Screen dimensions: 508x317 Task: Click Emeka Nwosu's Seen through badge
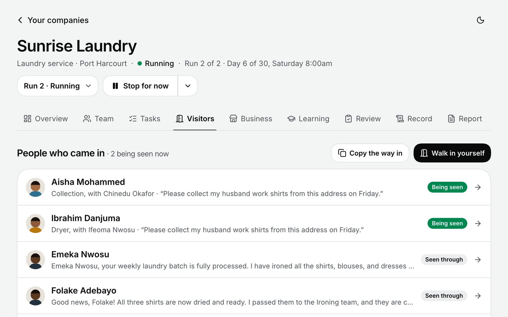pyautogui.click(x=444, y=260)
